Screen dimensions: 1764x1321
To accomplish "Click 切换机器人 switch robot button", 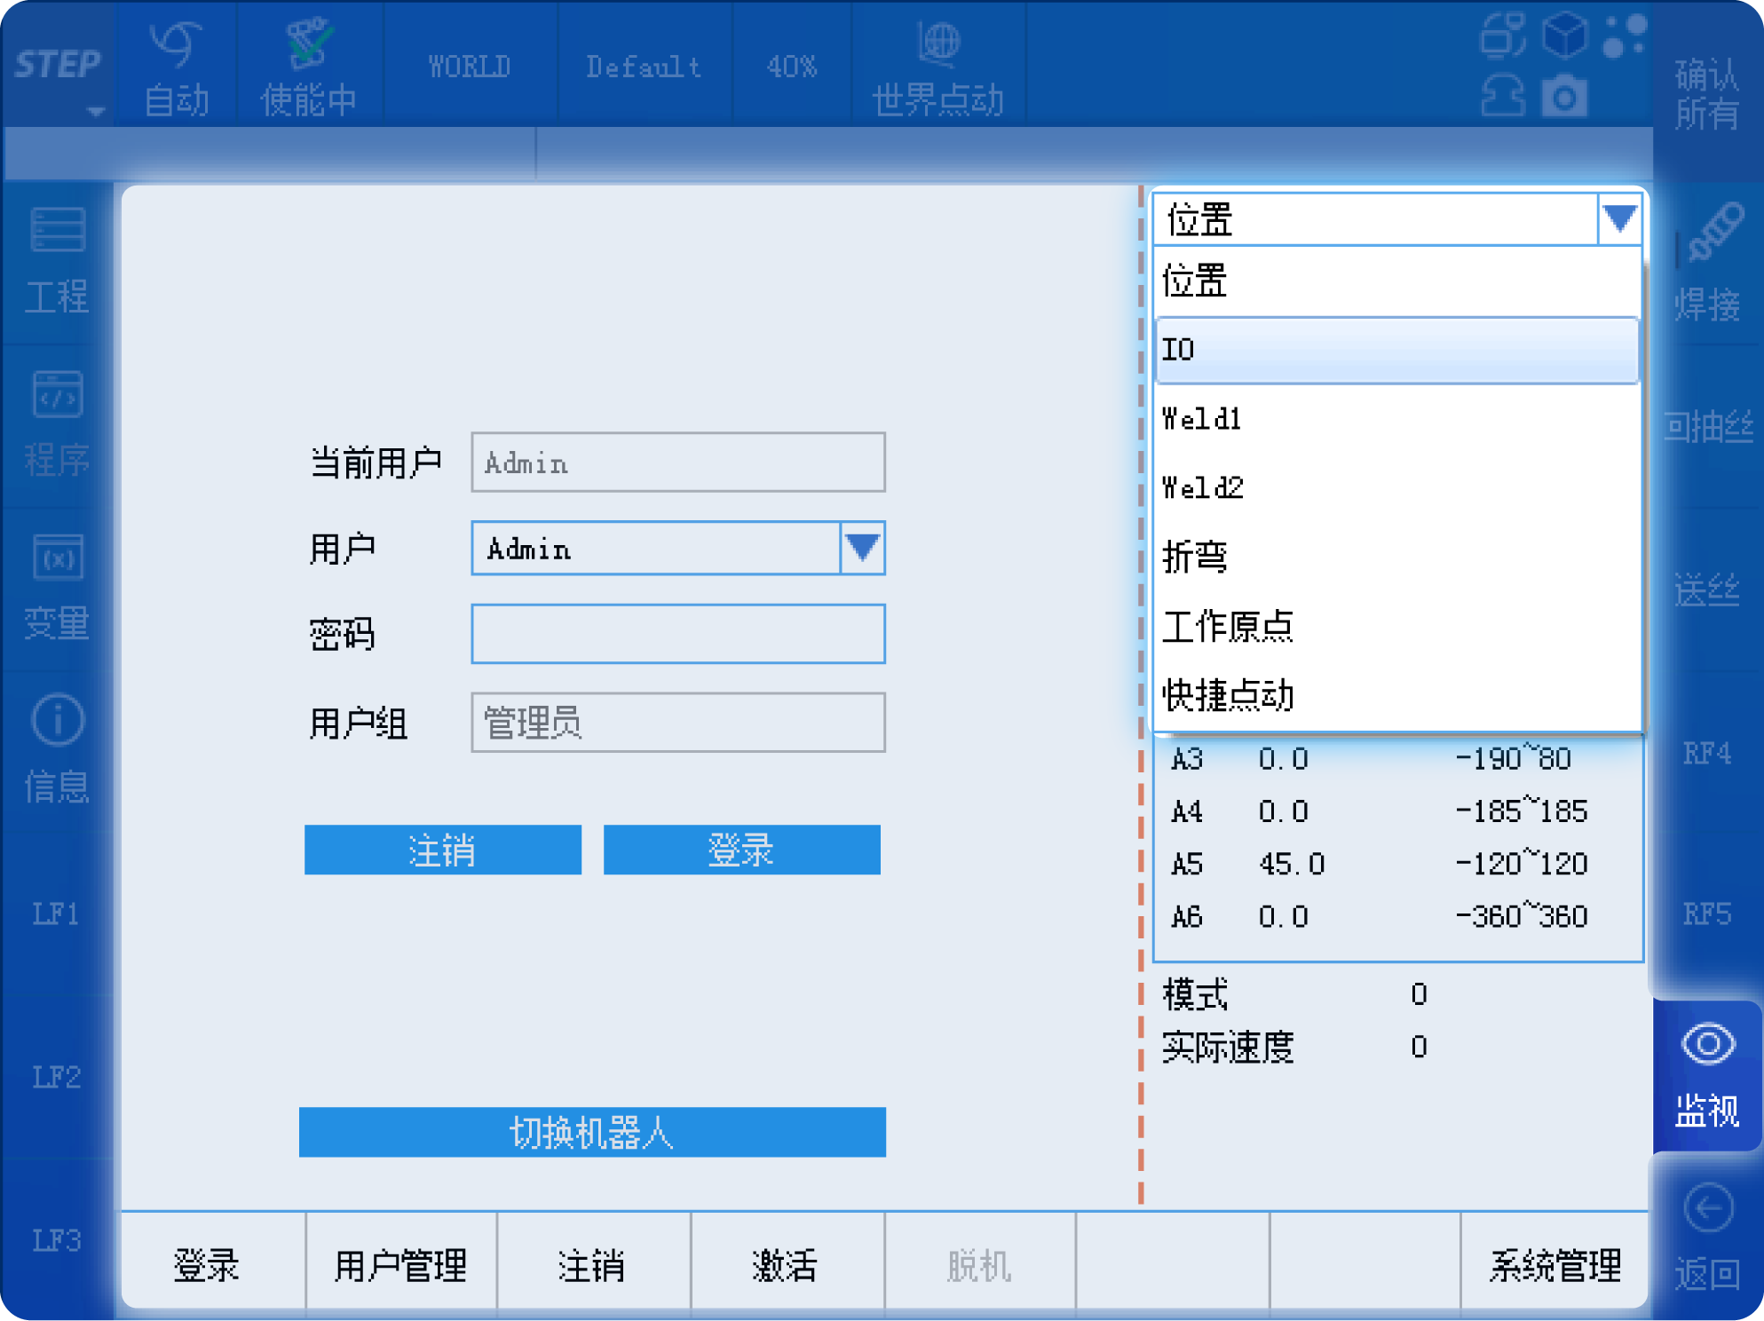I will click(592, 1132).
